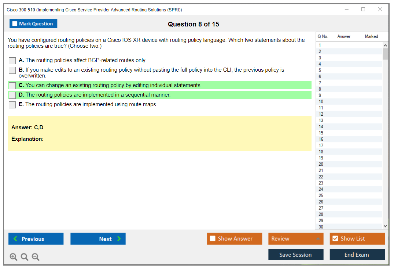Viewport: 394px width, 270px height.
Task: Click the zoom in magnifier icon
Action: tap(14, 257)
